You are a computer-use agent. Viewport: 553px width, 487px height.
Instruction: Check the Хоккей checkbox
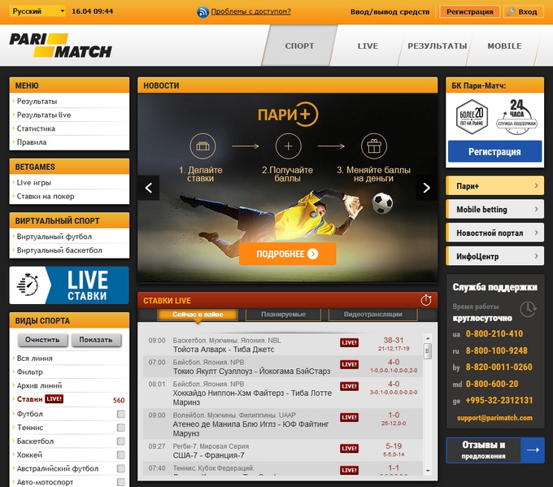point(121,455)
